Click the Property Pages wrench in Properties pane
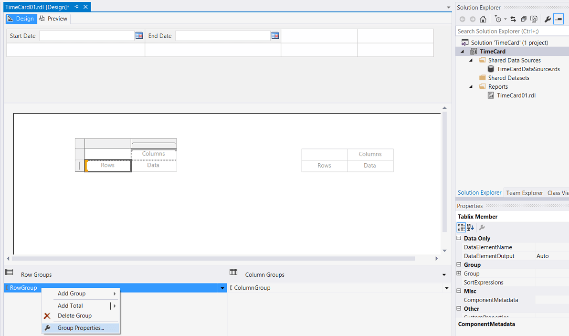Viewport: 569px width, 336px height. (482, 227)
